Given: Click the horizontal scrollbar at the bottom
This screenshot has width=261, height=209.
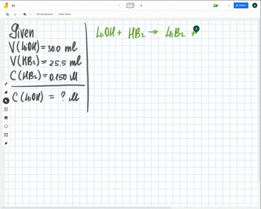Looking at the screenshot, I should [x=86, y=208].
